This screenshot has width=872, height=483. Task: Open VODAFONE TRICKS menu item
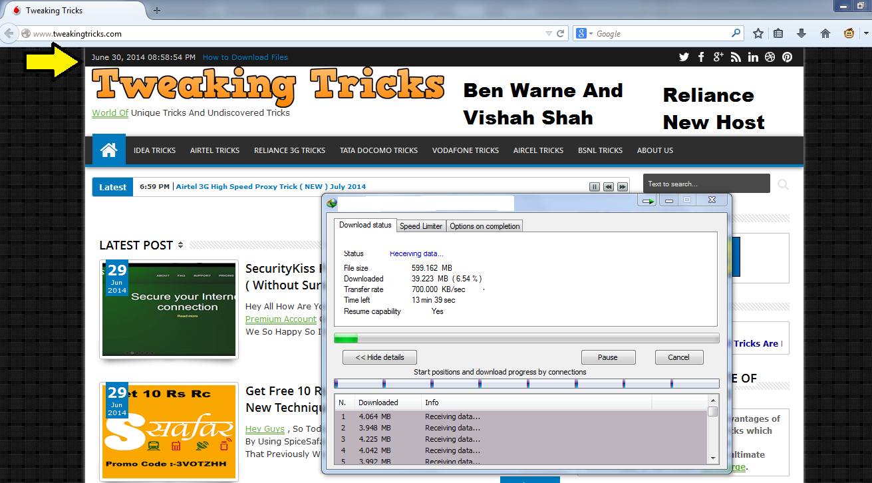pos(465,150)
